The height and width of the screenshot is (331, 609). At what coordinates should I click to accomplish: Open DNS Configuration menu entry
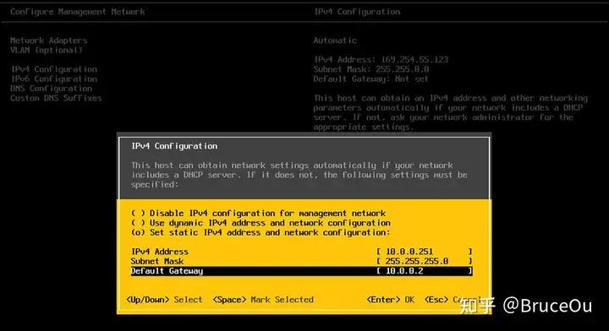pyautogui.click(x=52, y=89)
